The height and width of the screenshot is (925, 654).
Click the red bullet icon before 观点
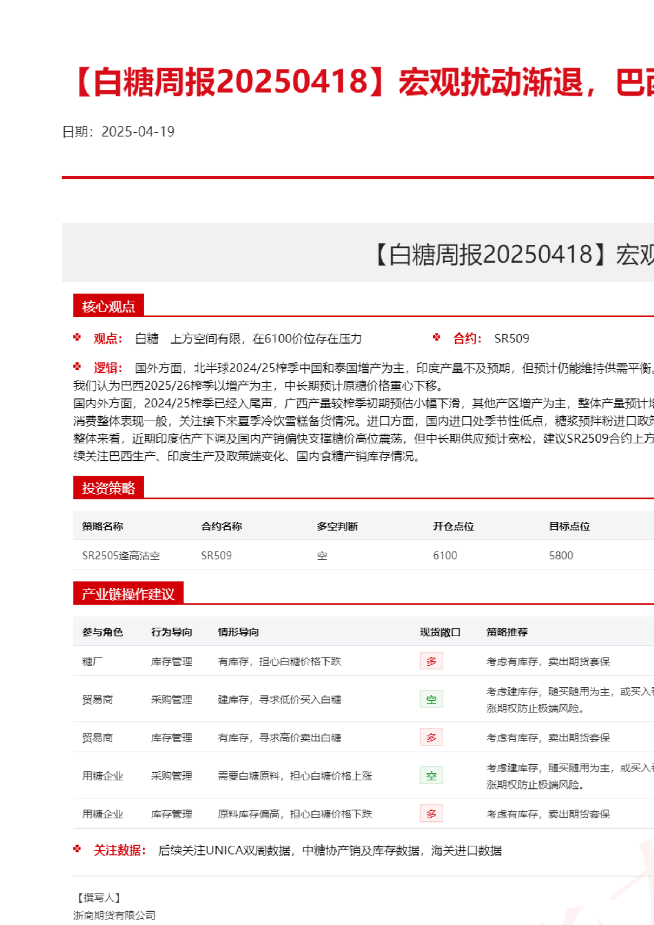click(77, 338)
